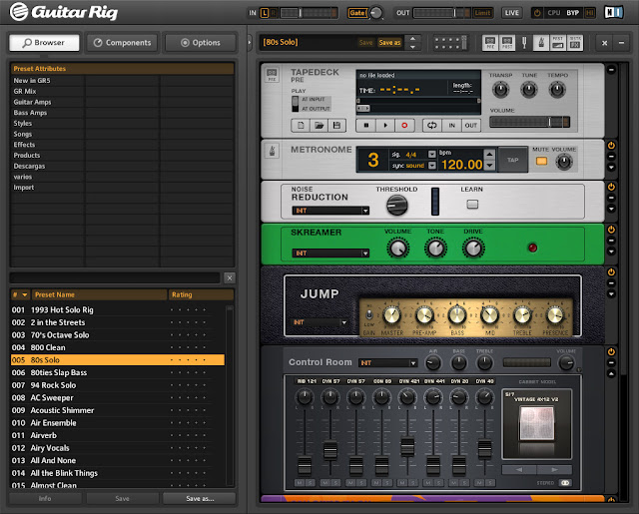
Task: Click Save as... button at browser bottom
Action: [200, 498]
